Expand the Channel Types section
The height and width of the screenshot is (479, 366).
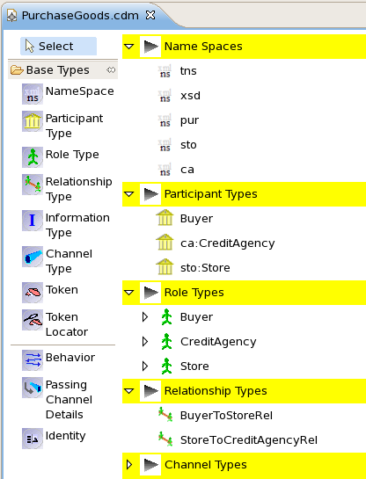[x=129, y=465]
